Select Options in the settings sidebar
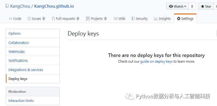Image resolution: width=217 pixels, height=106 pixels. click(x=33, y=33)
